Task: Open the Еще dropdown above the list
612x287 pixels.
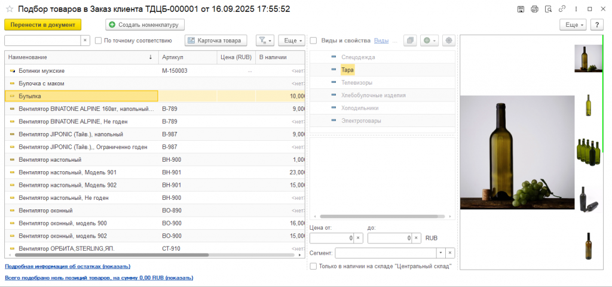Action: [x=291, y=40]
